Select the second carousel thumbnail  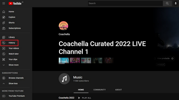pos(75,61)
